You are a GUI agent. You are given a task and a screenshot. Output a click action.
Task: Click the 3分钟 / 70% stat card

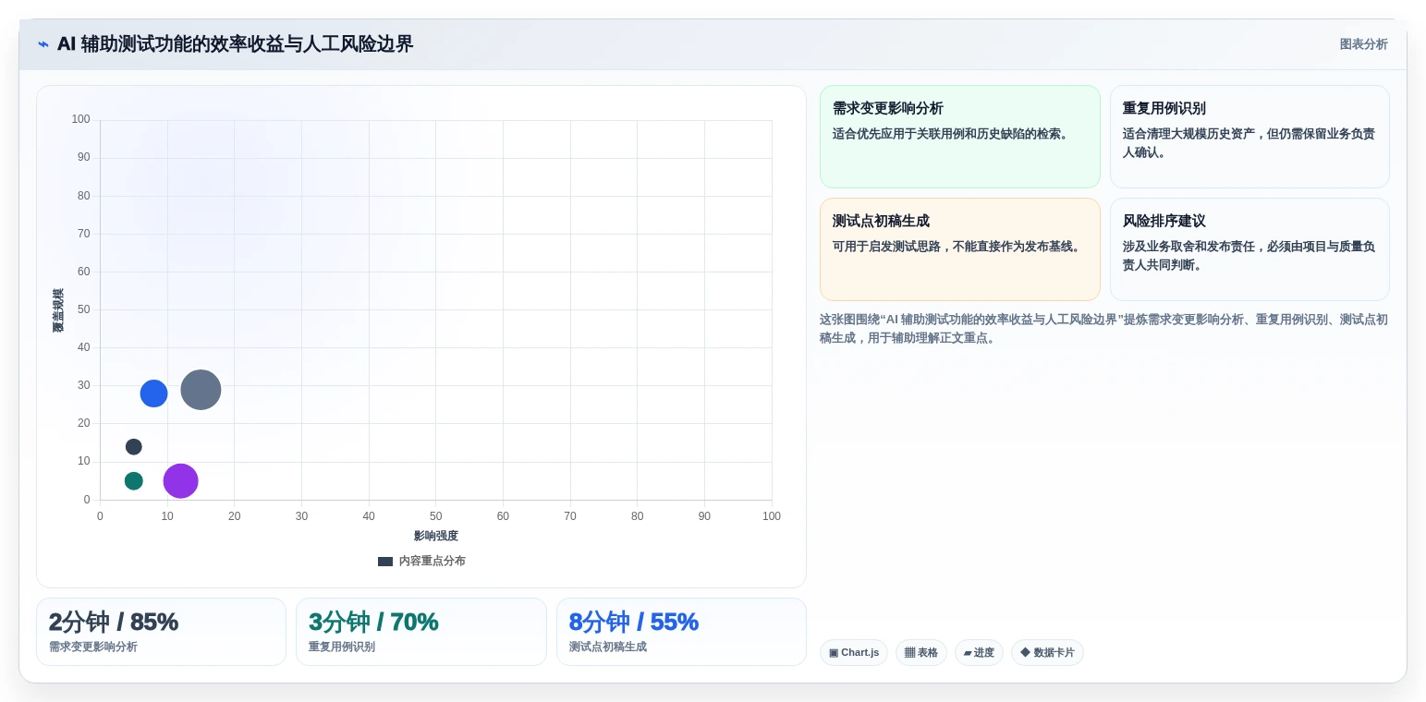[420, 632]
